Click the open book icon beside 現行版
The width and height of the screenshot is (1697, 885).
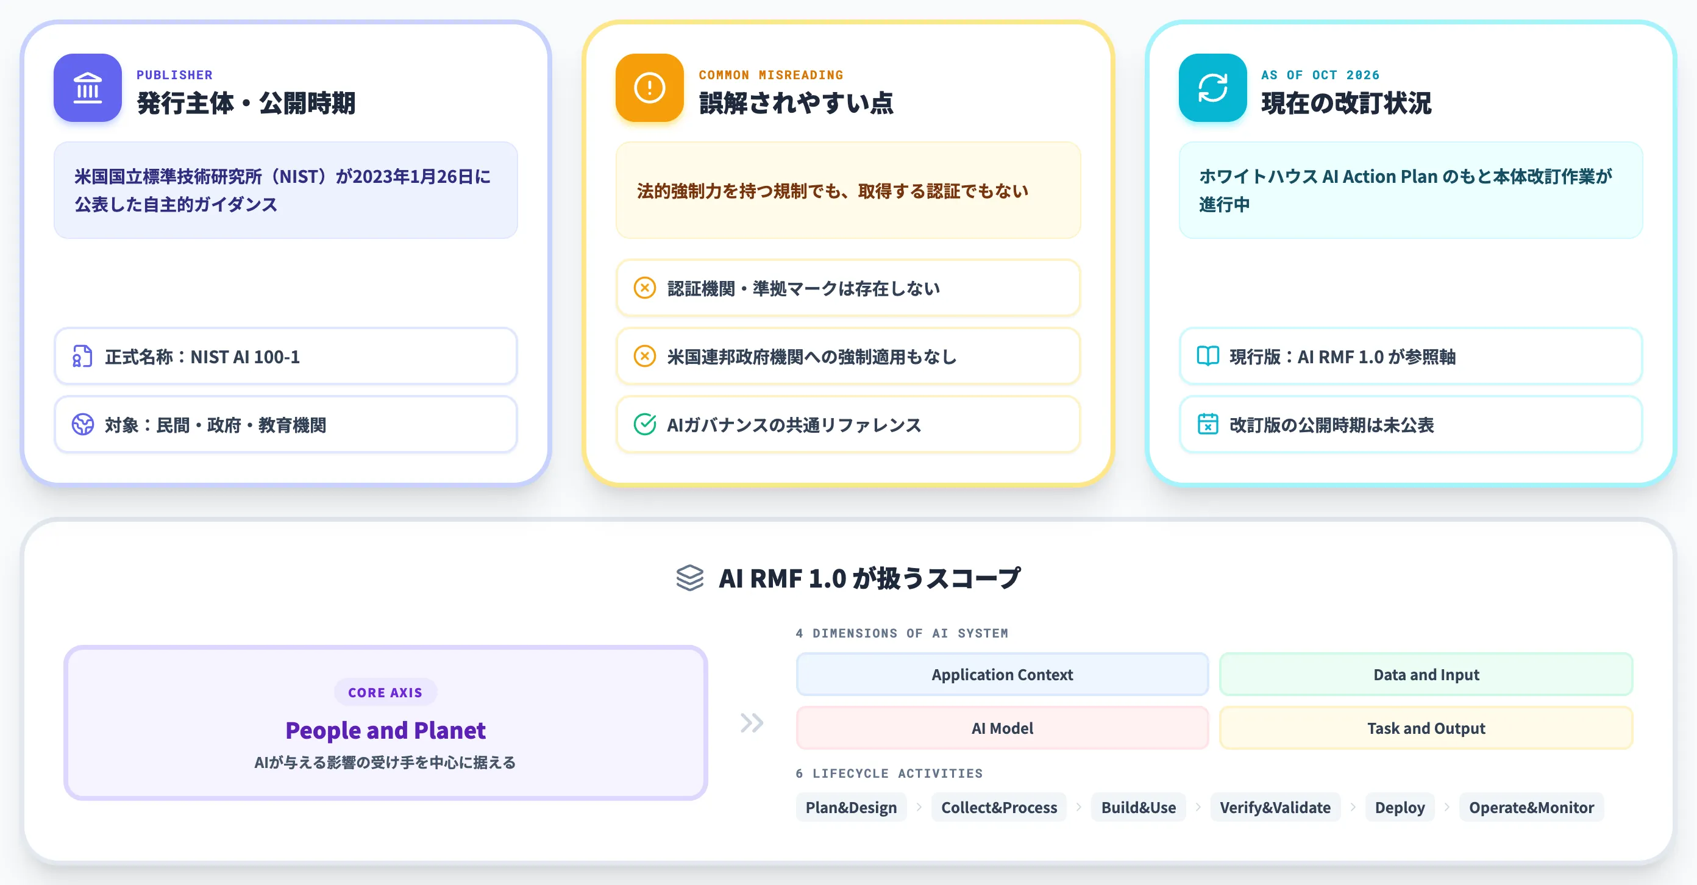(x=1208, y=356)
